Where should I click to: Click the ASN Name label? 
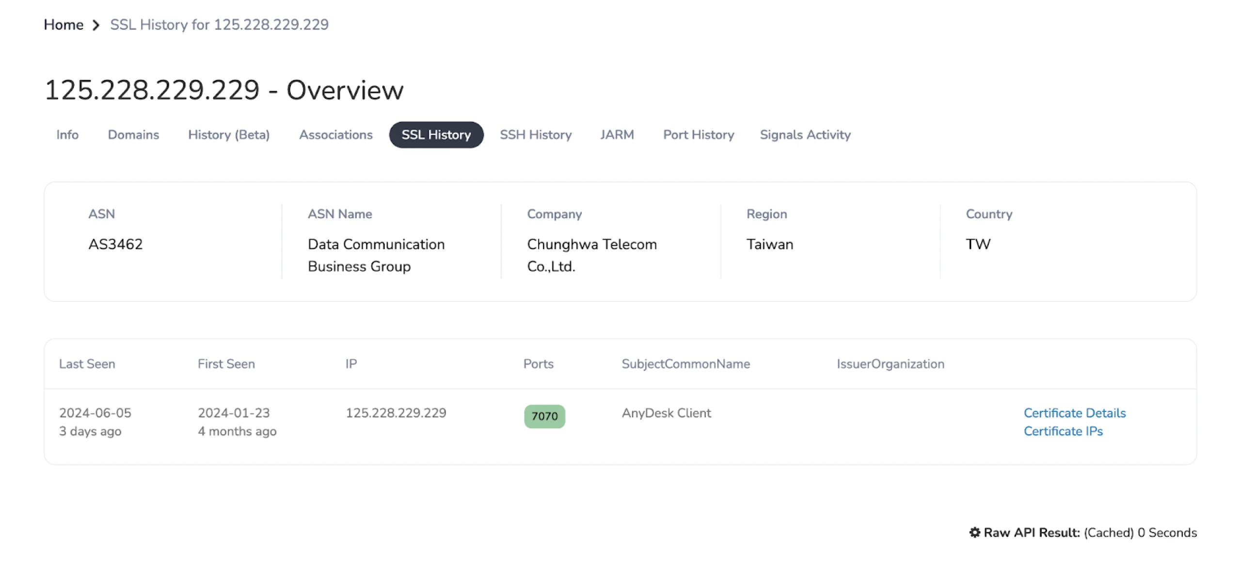click(340, 214)
